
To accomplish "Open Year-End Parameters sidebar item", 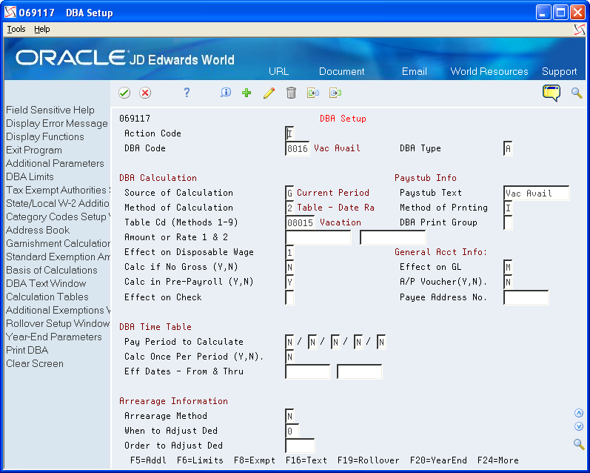I will click(x=54, y=337).
